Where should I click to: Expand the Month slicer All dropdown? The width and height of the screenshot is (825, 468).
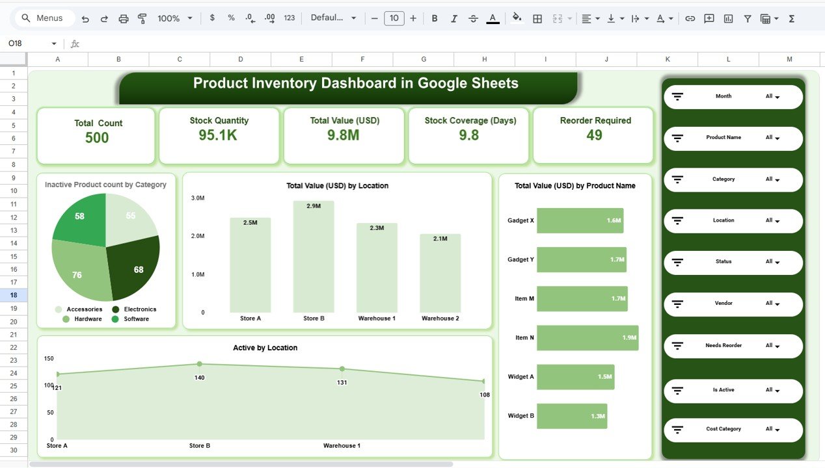[773, 96]
